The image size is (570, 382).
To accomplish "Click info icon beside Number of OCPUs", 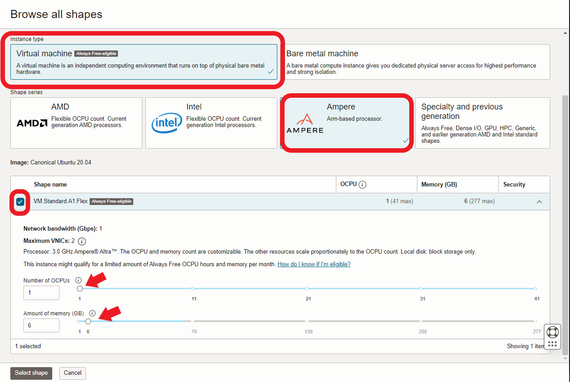I will (78, 280).
